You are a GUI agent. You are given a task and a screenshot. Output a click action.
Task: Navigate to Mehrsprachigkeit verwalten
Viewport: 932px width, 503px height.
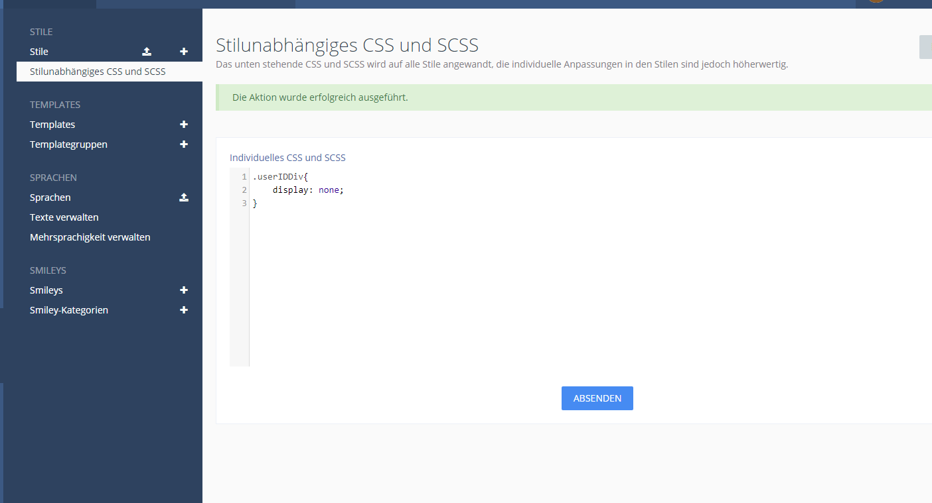click(x=90, y=237)
